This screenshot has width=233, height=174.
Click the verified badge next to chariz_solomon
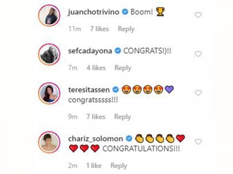click(129, 138)
